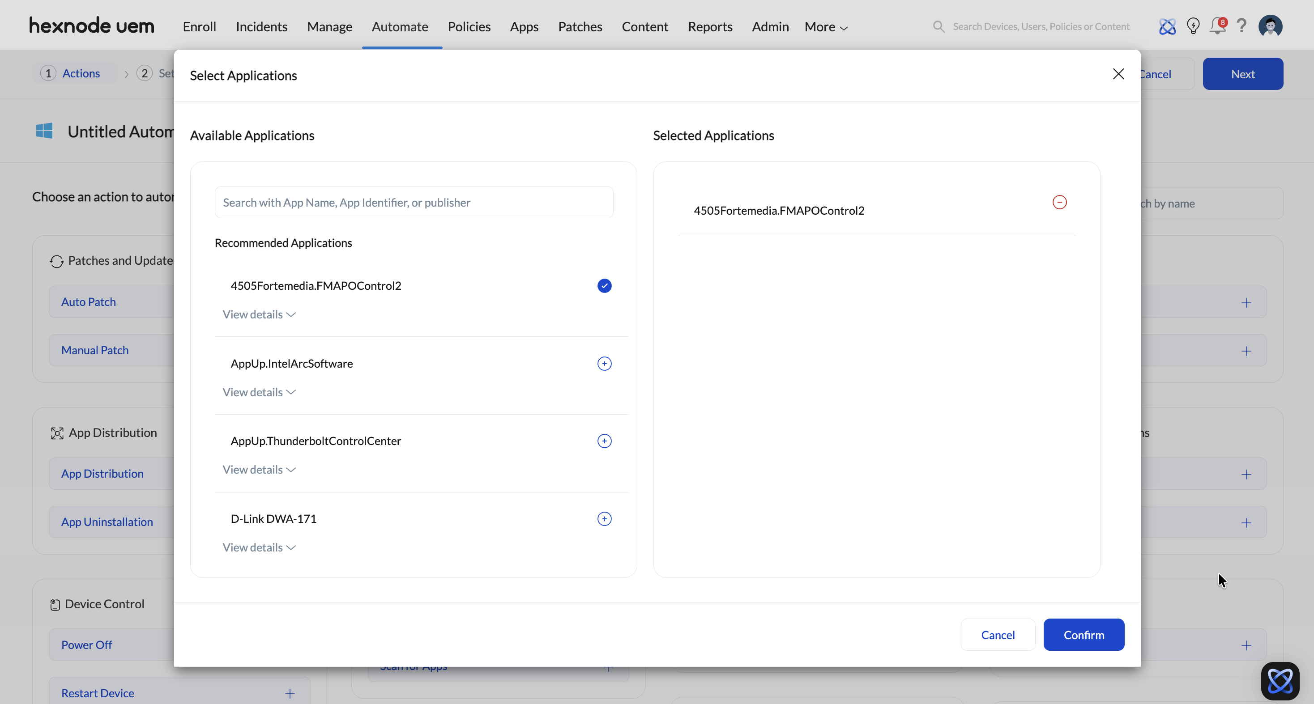
Task: Add AppUp.ThunderboltControlCenter with plus icon
Action: 604,441
